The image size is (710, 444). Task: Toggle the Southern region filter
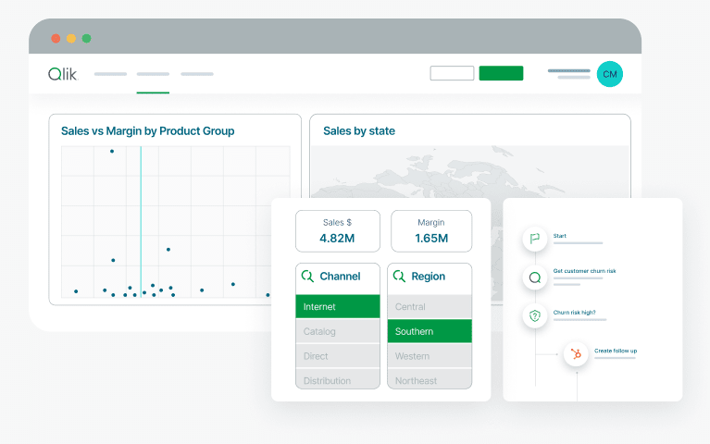coord(430,331)
